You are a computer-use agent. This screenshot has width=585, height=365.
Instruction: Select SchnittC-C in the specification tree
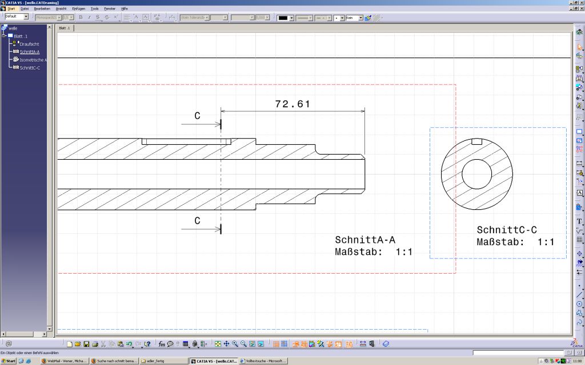coord(30,68)
